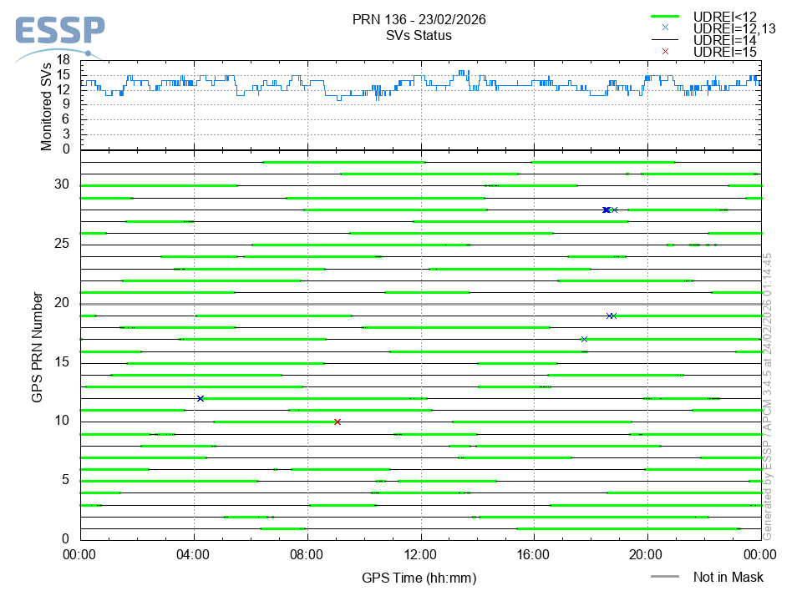Click the blue X symbol in the legend

coord(666,28)
